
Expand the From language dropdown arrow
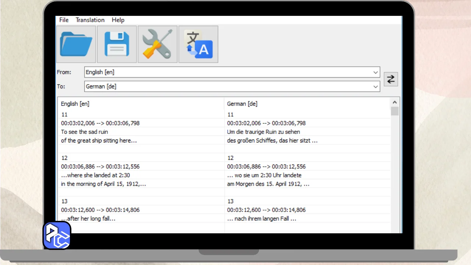[x=376, y=72]
